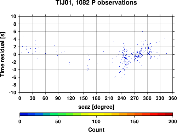Click the colorbar tick label '200'

click(x=173, y=121)
